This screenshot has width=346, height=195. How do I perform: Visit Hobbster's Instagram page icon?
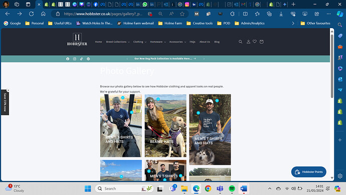pos(75,59)
